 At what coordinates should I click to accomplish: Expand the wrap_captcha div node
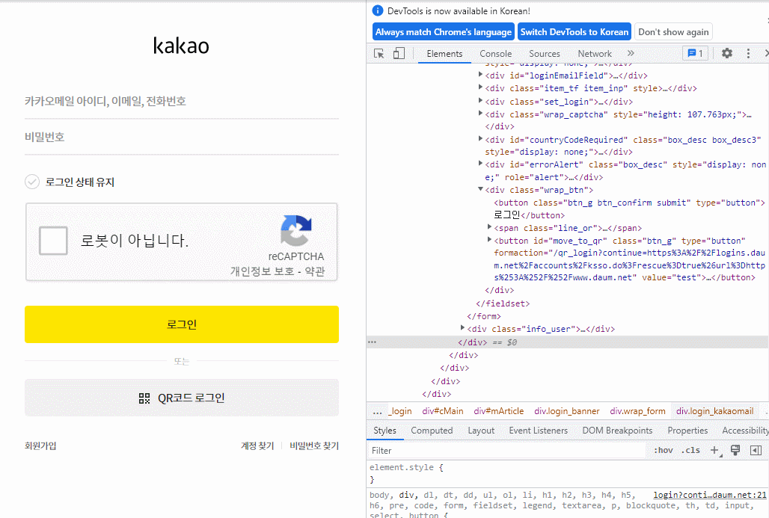480,114
